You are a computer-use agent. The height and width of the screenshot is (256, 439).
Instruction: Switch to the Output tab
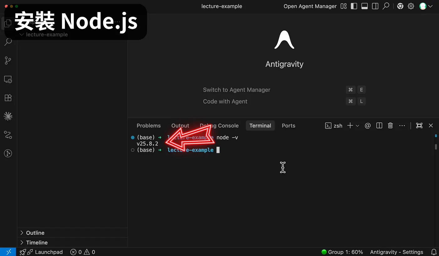click(x=180, y=126)
